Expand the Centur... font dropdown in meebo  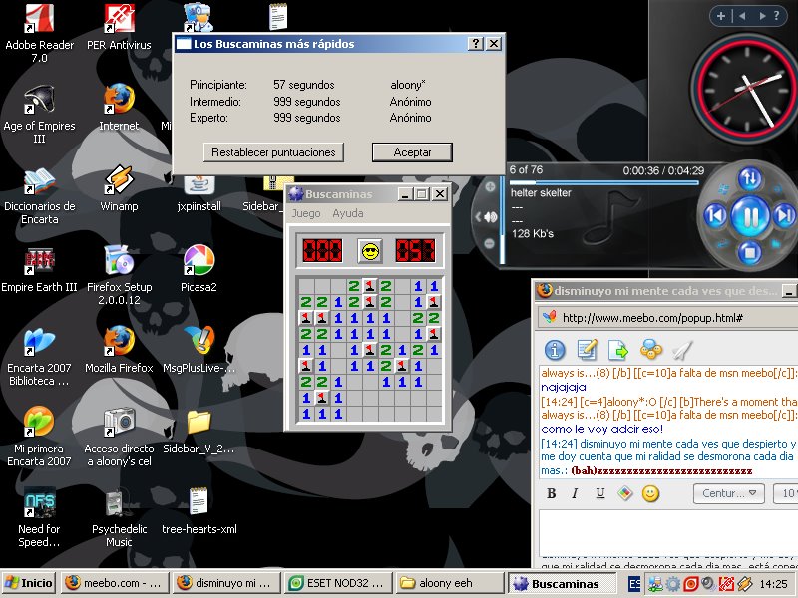(x=729, y=493)
